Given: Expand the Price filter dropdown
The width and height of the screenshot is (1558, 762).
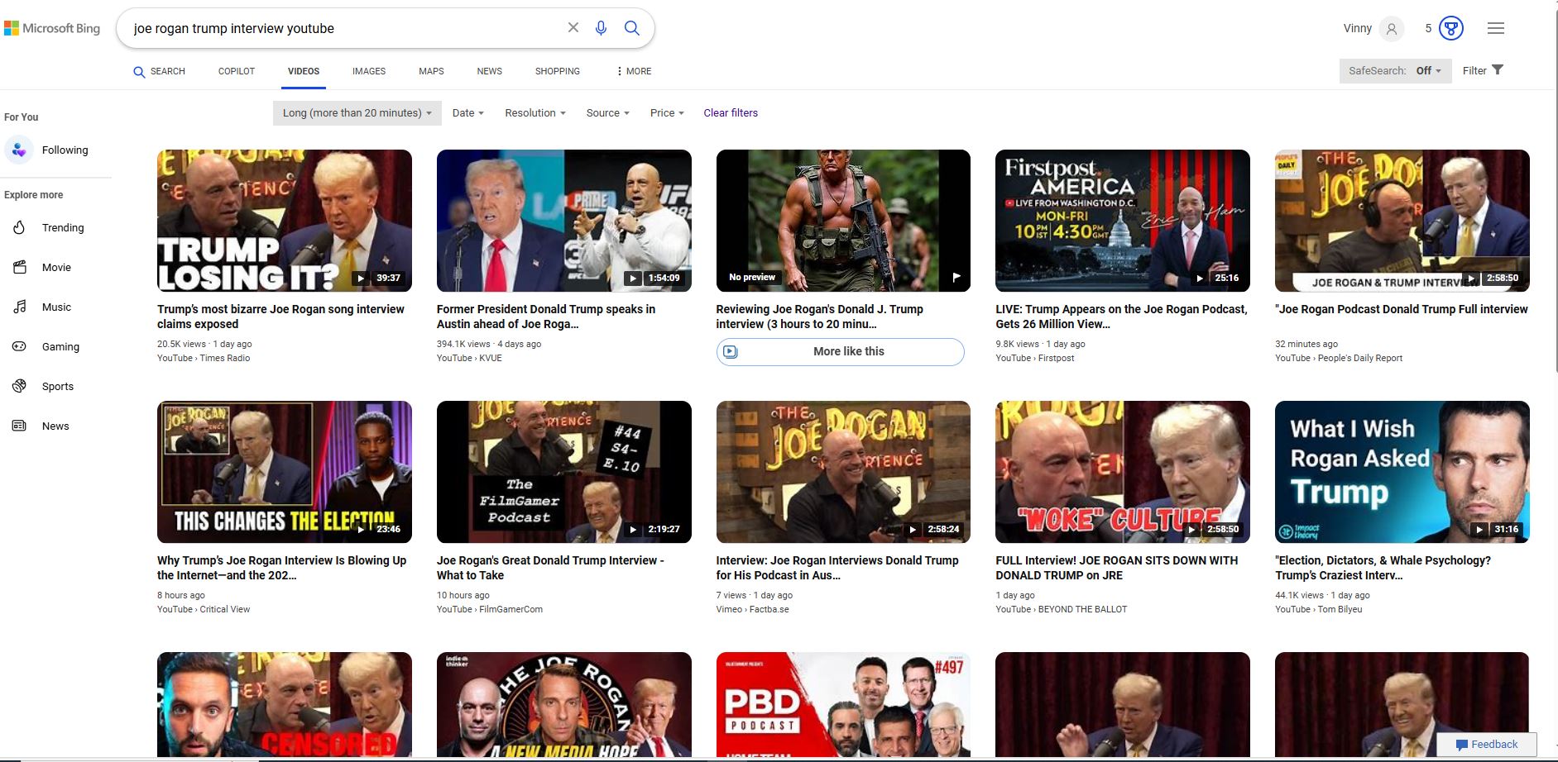Looking at the screenshot, I should coord(667,113).
